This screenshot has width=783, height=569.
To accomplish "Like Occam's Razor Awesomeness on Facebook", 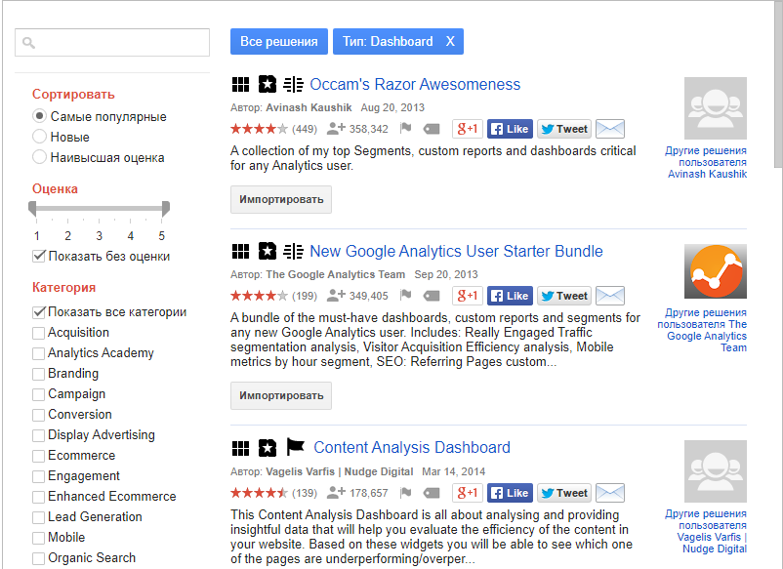I will (510, 129).
